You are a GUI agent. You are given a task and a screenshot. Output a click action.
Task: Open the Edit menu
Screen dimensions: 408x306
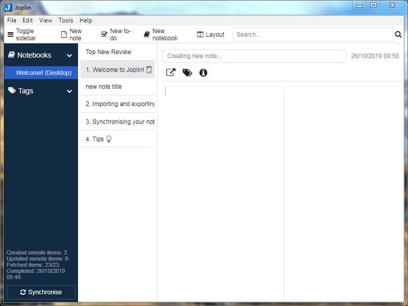(28, 20)
